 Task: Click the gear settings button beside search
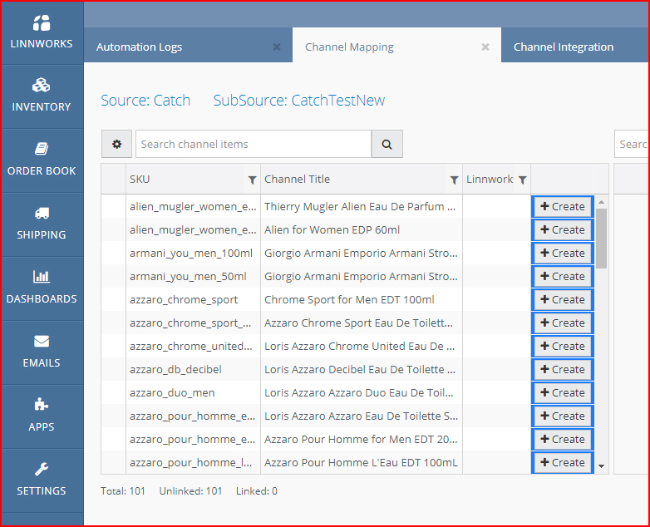[117, 144]
